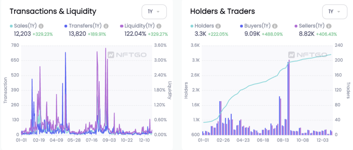Open the 1Y dropdown for Transactions & Liquidity
The image size is (353, 150).
click(x=154, y=12)
